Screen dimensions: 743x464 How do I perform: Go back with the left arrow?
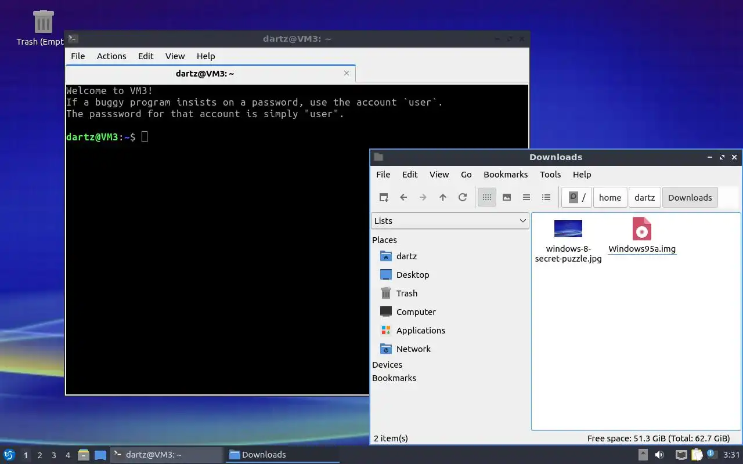coord(403,197)
